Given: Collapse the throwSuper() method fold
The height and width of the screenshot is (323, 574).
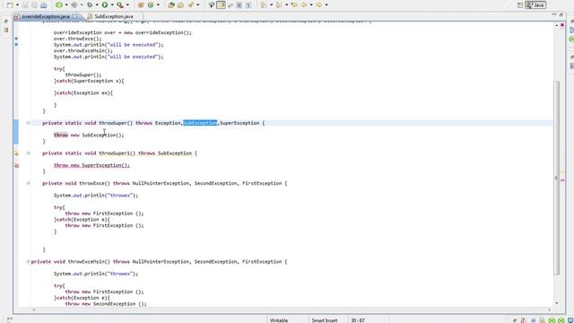Looking at the screenshot, I should 28,123.
